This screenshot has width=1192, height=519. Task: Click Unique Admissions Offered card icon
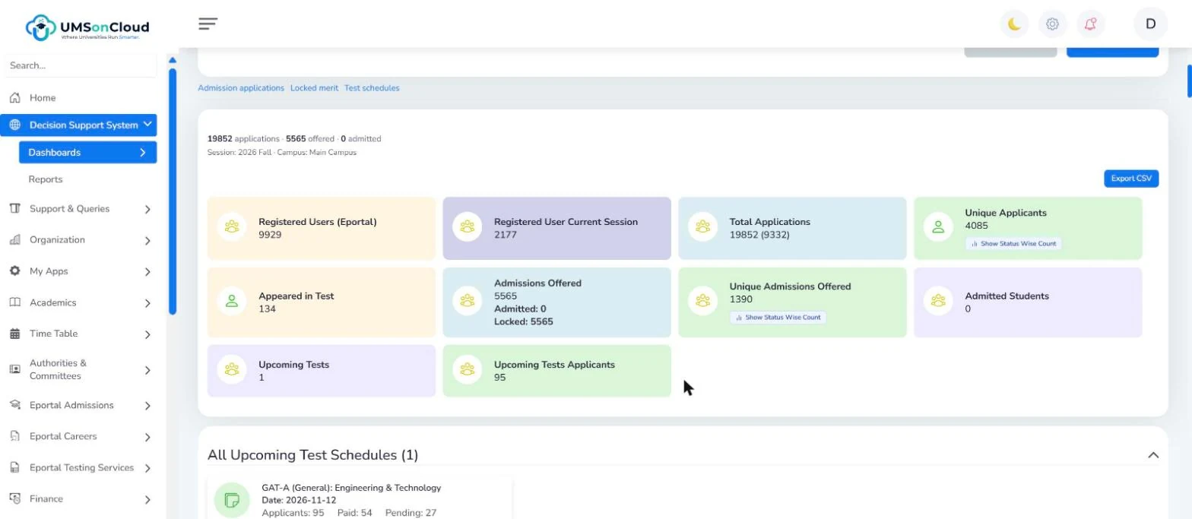point(703,301)
